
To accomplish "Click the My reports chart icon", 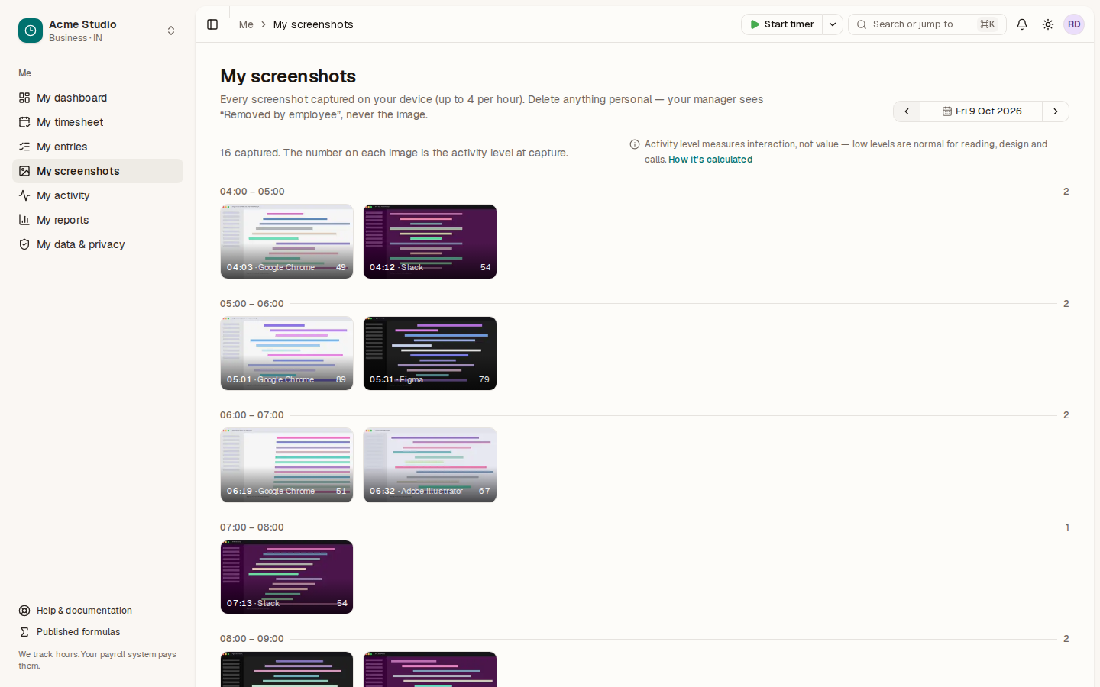I will click(24, 220).
